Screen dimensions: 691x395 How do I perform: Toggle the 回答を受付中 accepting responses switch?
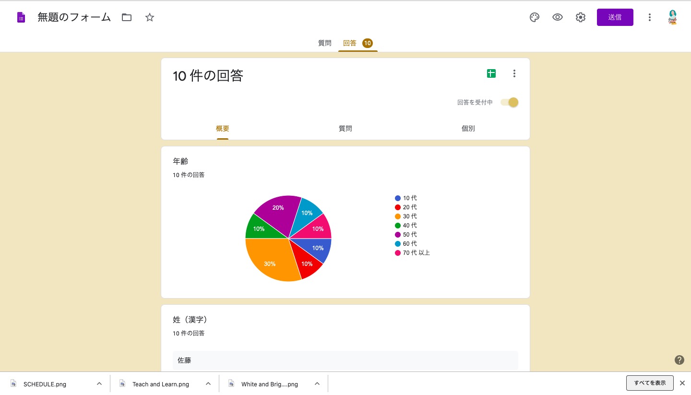click(510, 102)
